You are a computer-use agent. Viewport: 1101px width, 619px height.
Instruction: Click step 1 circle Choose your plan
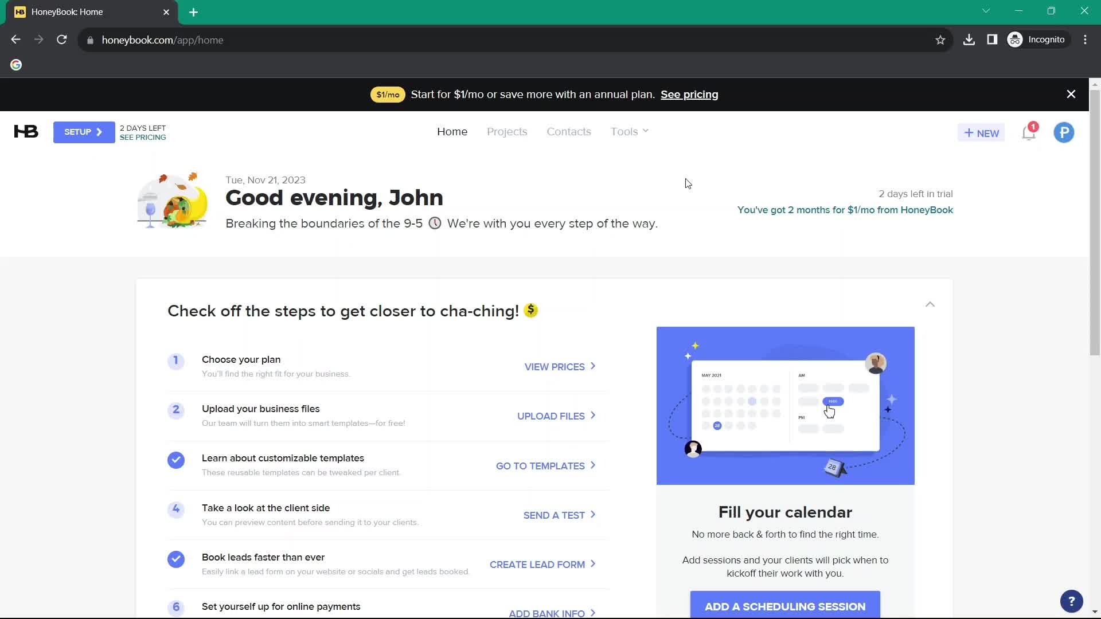[176, 361]
